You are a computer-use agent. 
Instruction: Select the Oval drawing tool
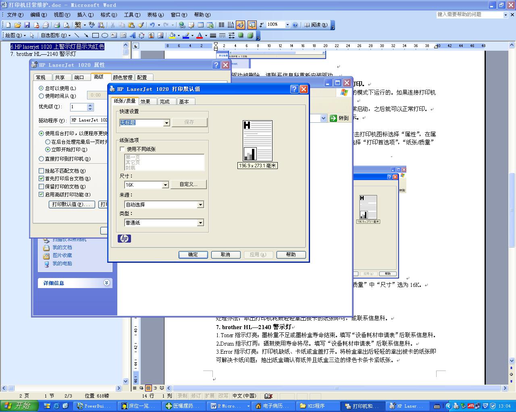[105, 35]
